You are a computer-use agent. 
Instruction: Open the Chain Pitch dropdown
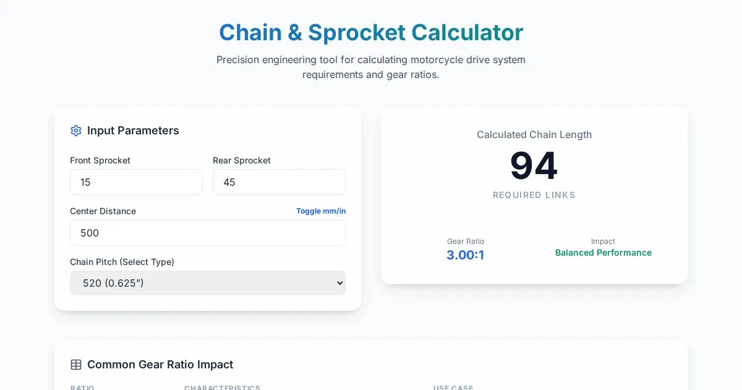207,283
